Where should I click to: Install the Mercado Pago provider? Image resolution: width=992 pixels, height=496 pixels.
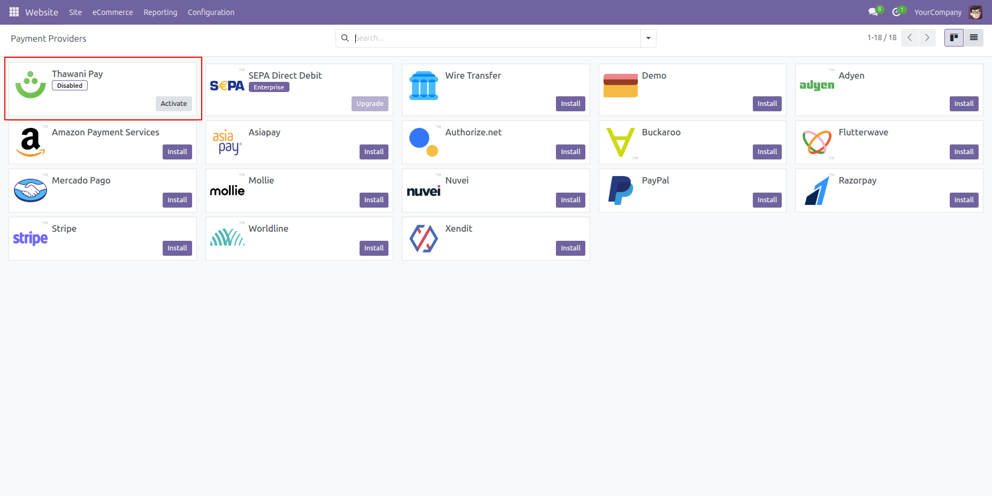177,200
